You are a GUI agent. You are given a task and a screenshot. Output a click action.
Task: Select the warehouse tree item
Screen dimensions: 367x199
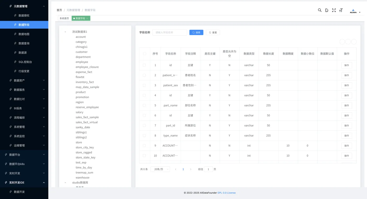(x=83, y=178)
